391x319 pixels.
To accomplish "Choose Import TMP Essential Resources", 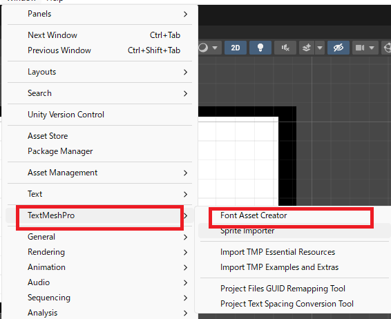I will coord(294,252).
